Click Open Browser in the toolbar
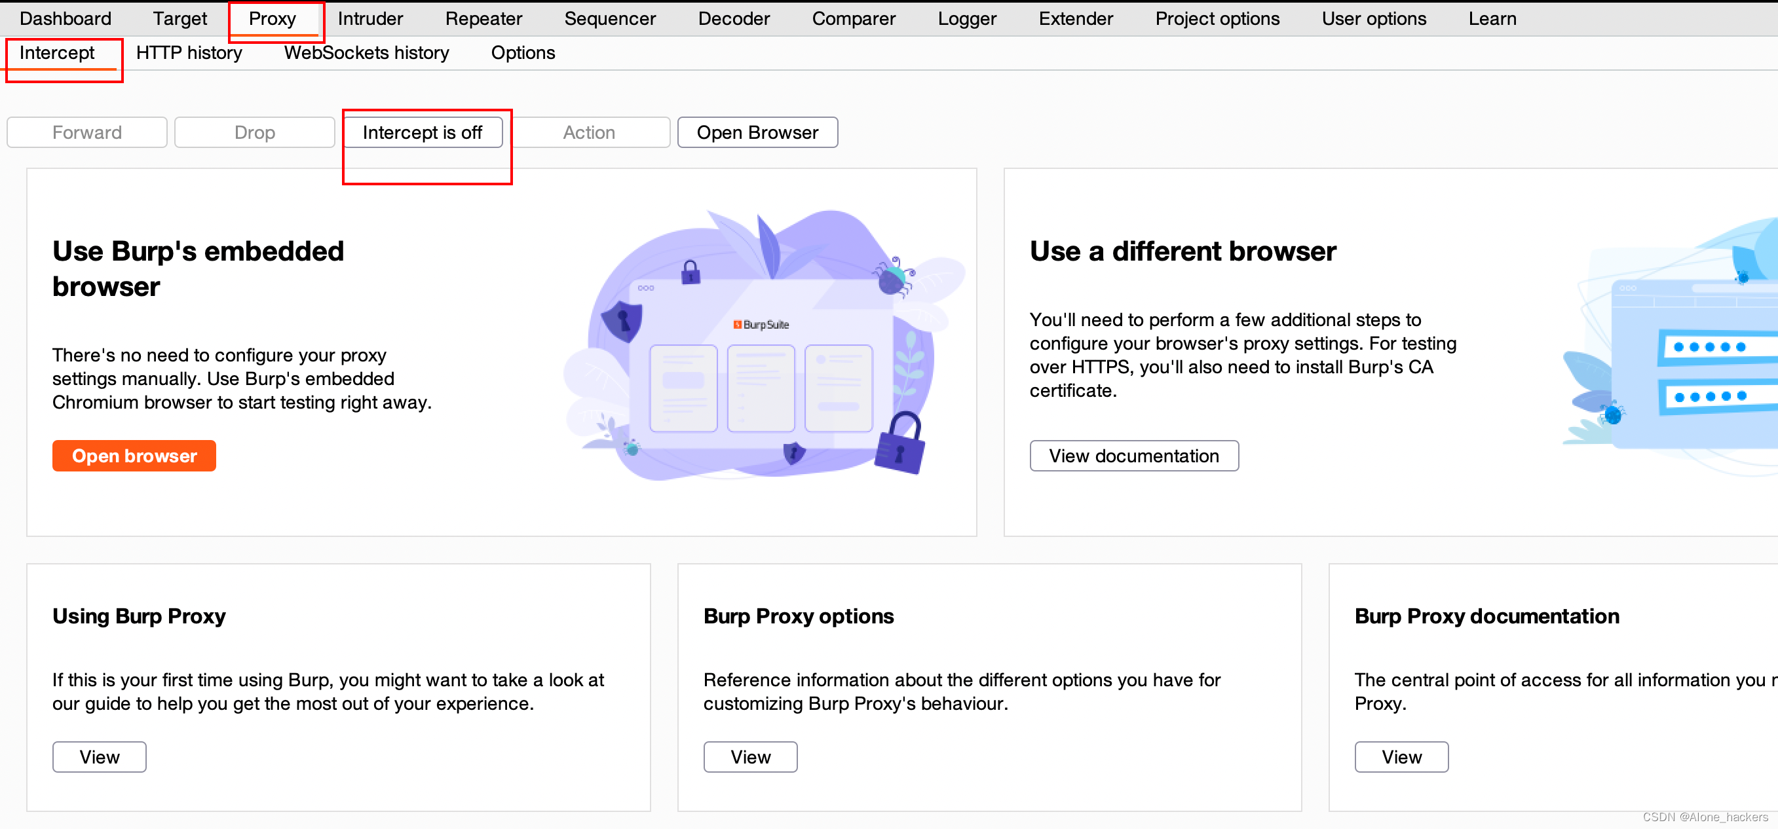 click(x=757, y=132)
